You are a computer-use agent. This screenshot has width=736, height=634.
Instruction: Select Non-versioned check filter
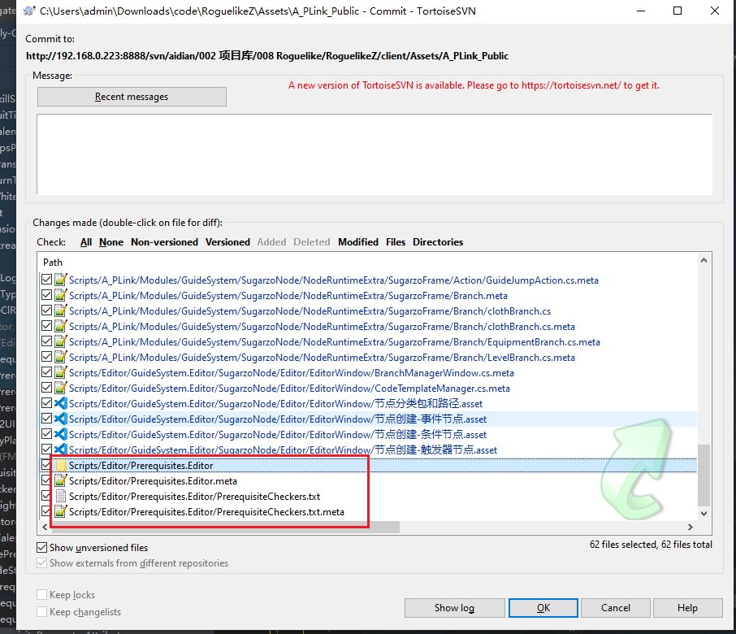(164, 242)
